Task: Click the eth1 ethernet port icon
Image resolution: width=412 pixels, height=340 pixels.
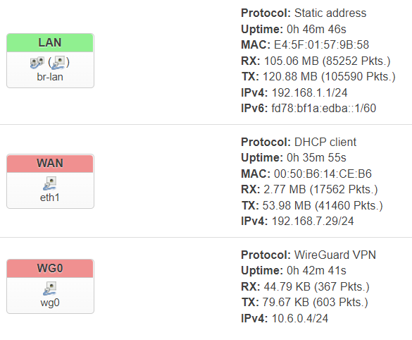Action: click(x=50, y=183)
